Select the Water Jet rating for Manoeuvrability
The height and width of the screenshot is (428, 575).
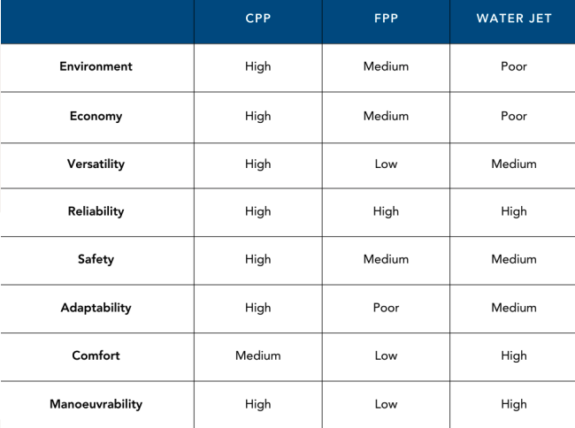click(x=514, y=404)
